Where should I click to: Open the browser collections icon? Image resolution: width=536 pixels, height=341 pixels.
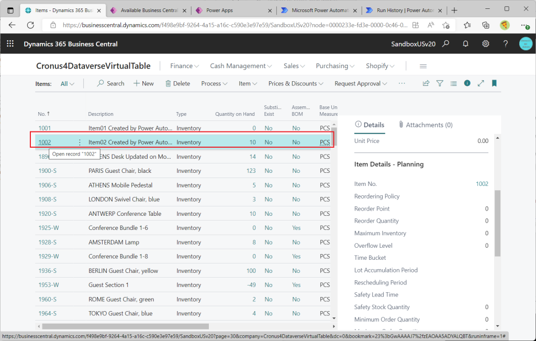(x=485, y=25)
